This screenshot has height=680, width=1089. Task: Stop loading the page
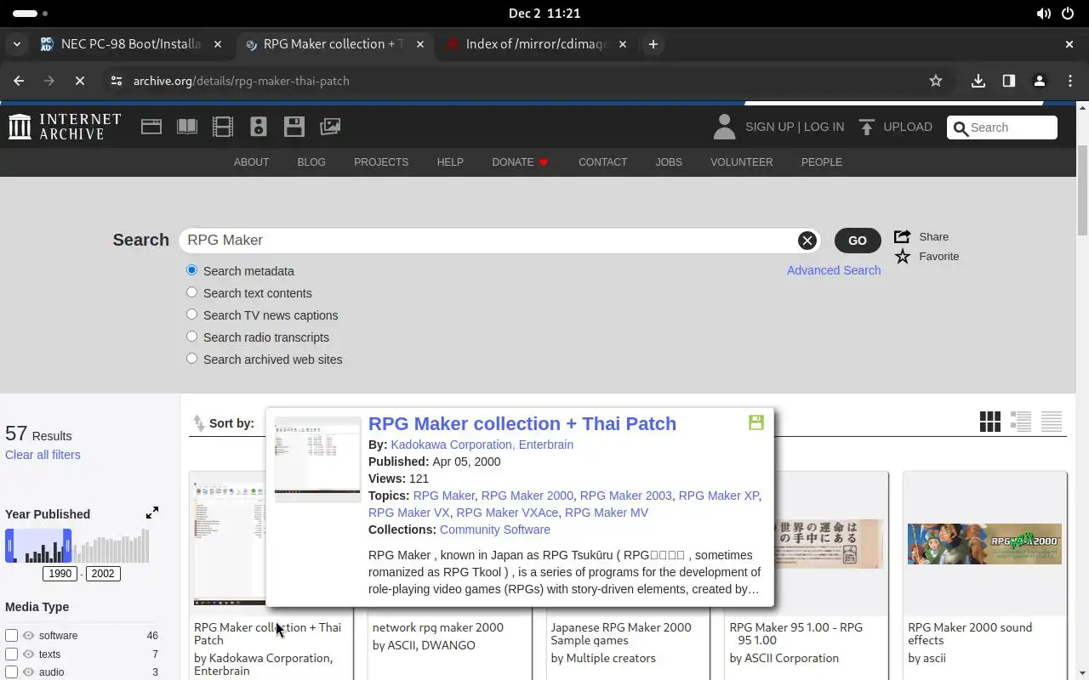[x=79, y=81]
